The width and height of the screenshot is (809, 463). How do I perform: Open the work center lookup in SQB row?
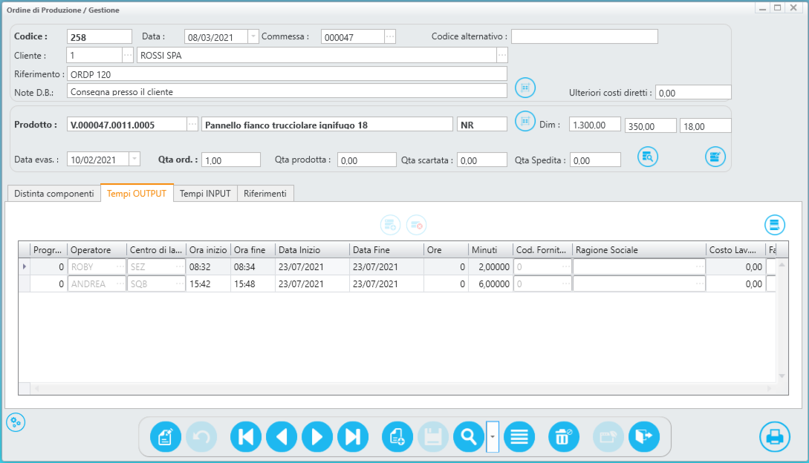[x=180, y=283]
